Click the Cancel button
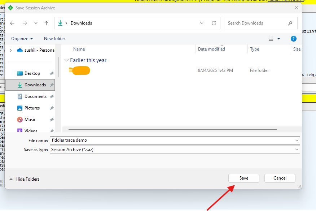316x211 pixels. click(280, 178)
